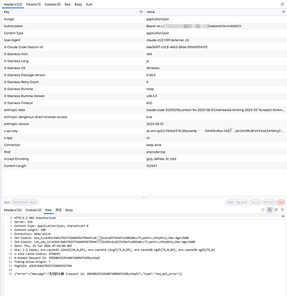Click the anyrouter.top host value
Screen dimensions: 287x296
click(156, 152)
